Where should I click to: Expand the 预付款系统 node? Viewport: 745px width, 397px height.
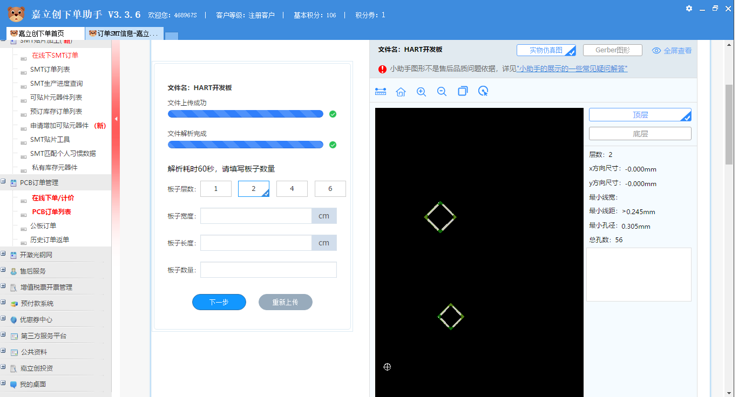pos(3,303)
